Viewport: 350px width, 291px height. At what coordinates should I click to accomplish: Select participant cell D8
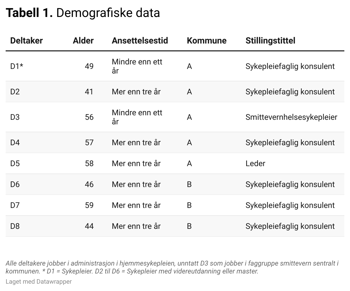[15, 226]
